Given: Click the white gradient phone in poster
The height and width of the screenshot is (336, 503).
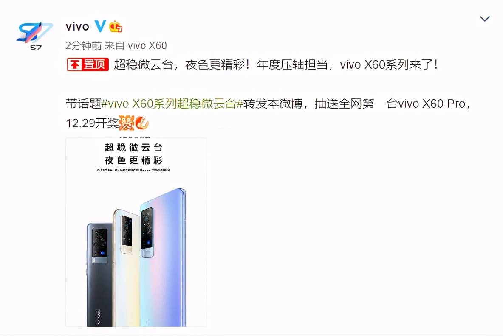Looking at the screenshot, I should 126,268.
